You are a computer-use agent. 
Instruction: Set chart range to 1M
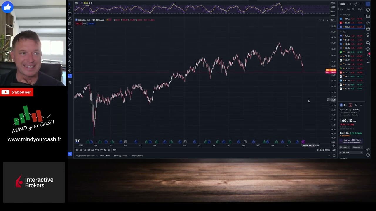point(85,150)
